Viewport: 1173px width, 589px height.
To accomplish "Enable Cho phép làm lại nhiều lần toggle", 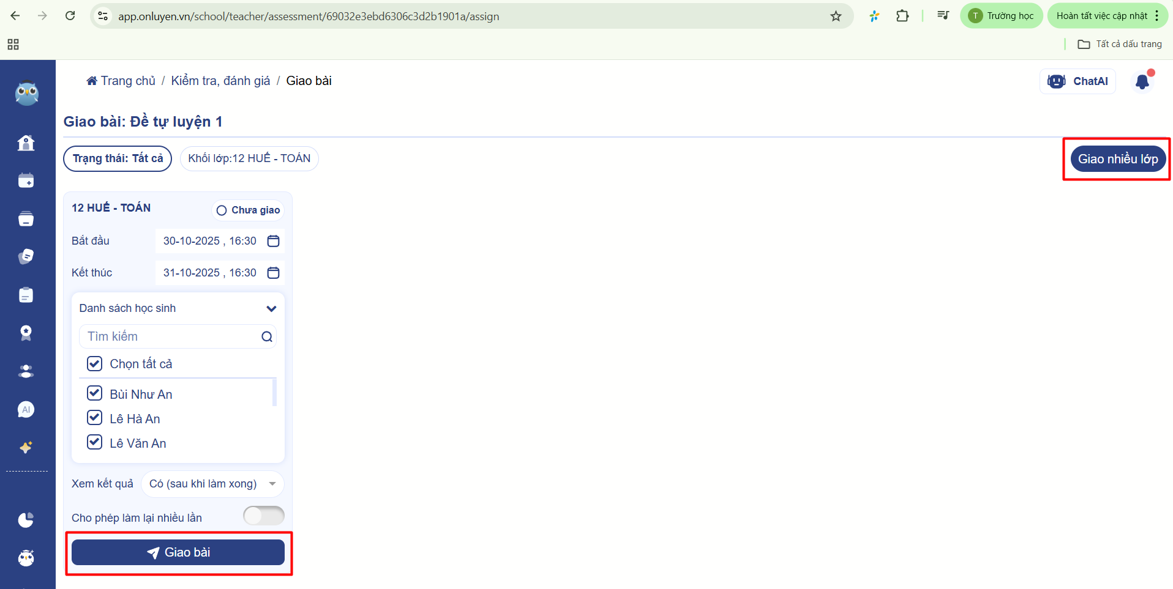I will pyautogui.click(x=264, y=516).
